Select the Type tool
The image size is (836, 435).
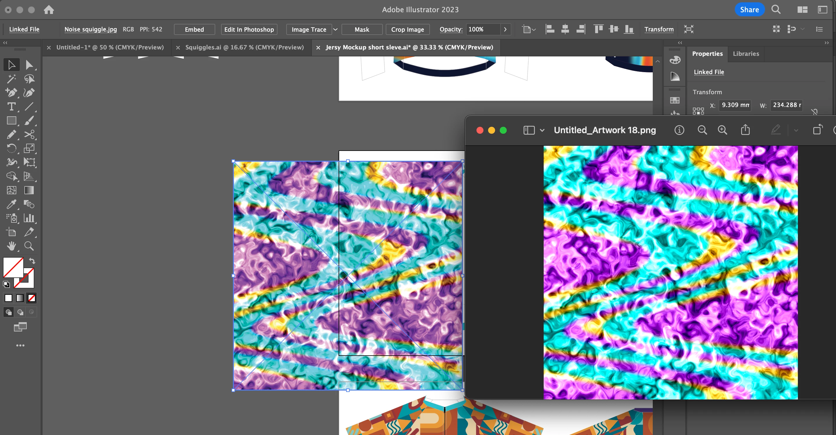[x=11, y=107]
